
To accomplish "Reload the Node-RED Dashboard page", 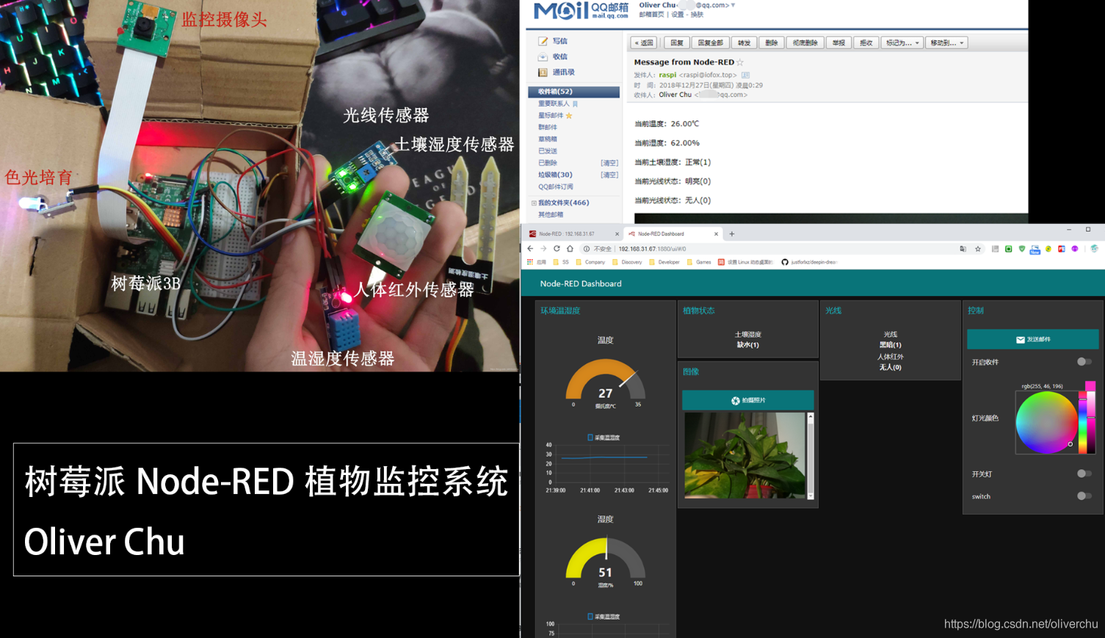I will tap(557, 249).
